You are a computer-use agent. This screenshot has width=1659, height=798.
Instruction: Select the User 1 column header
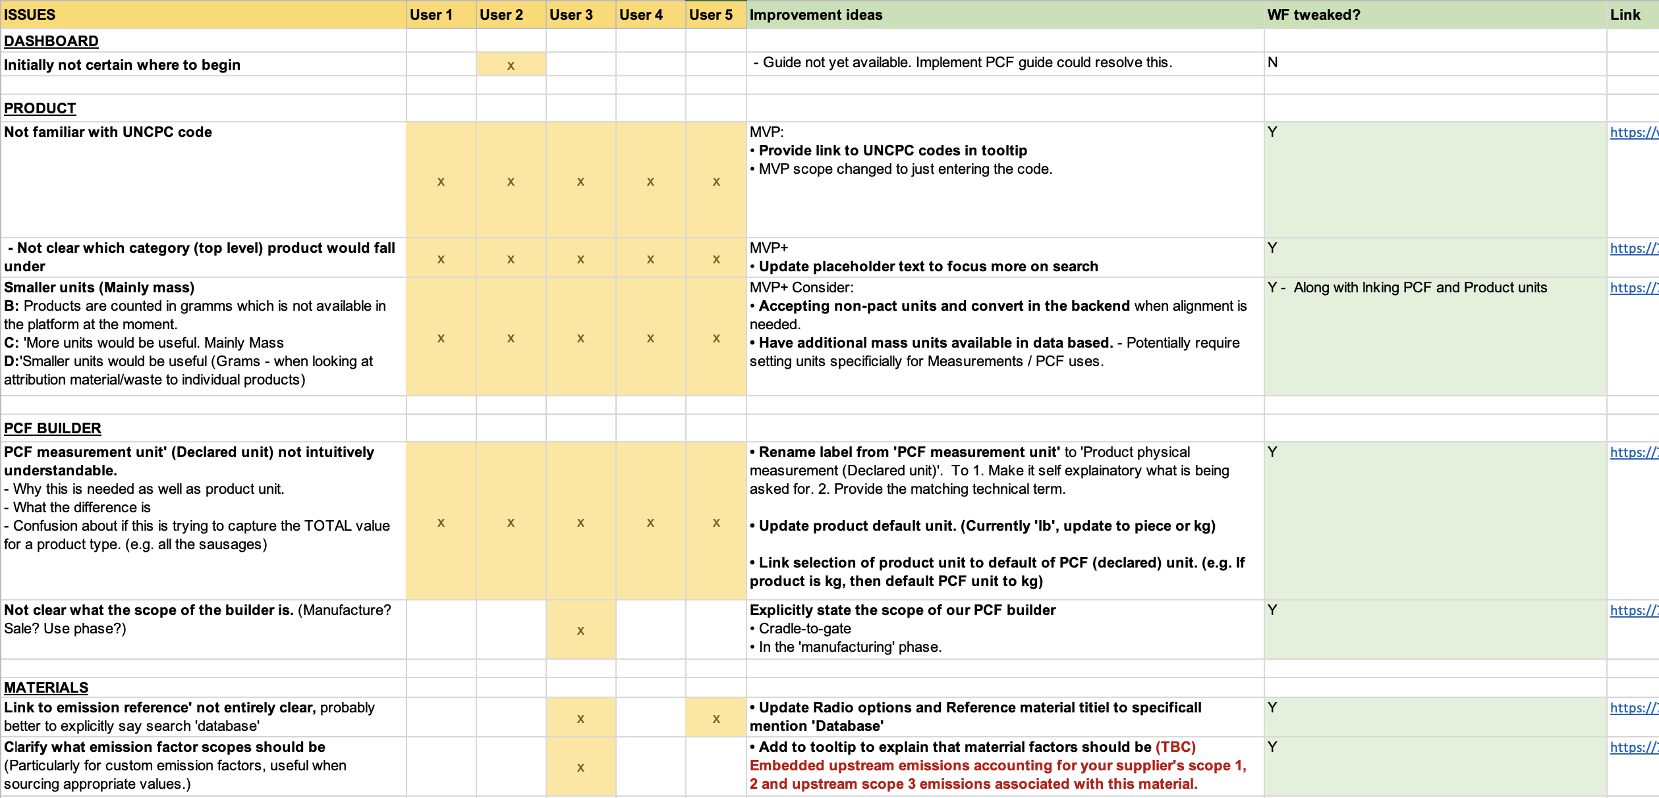pos(441,14)
